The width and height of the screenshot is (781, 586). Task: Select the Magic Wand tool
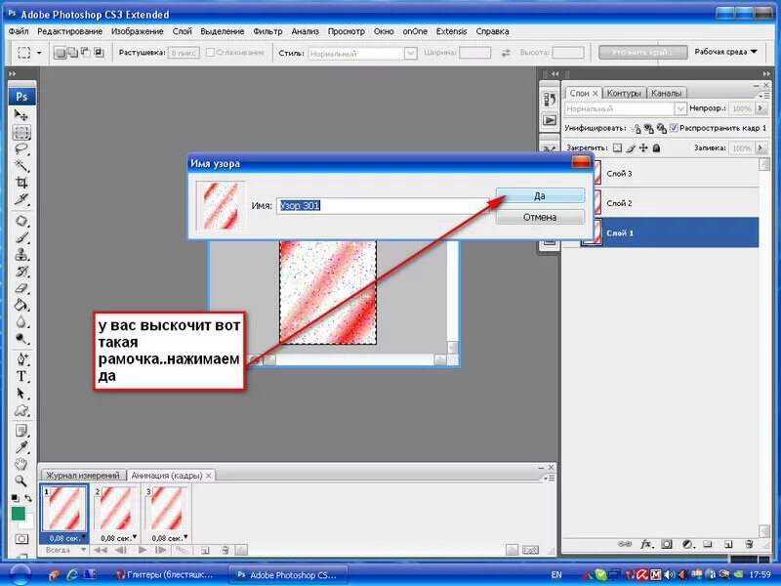21,165
